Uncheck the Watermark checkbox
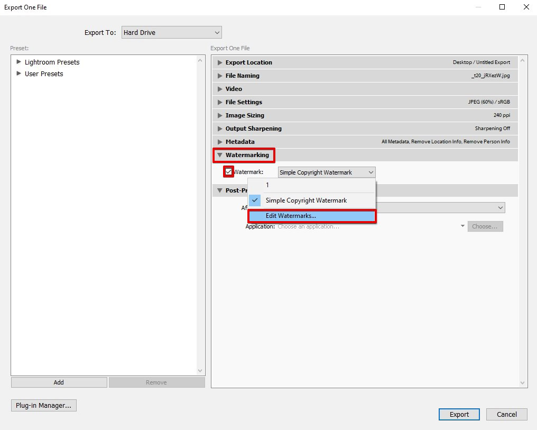This screenshot has height=430, width=537. tap(228, 172)
